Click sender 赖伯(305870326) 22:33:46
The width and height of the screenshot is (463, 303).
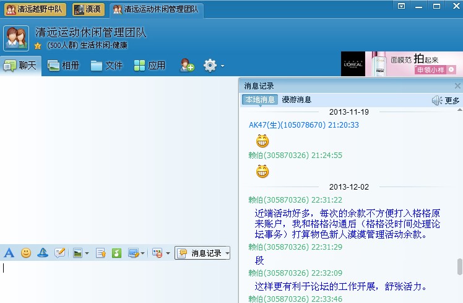pyautogui.click(x=295, y=299)
